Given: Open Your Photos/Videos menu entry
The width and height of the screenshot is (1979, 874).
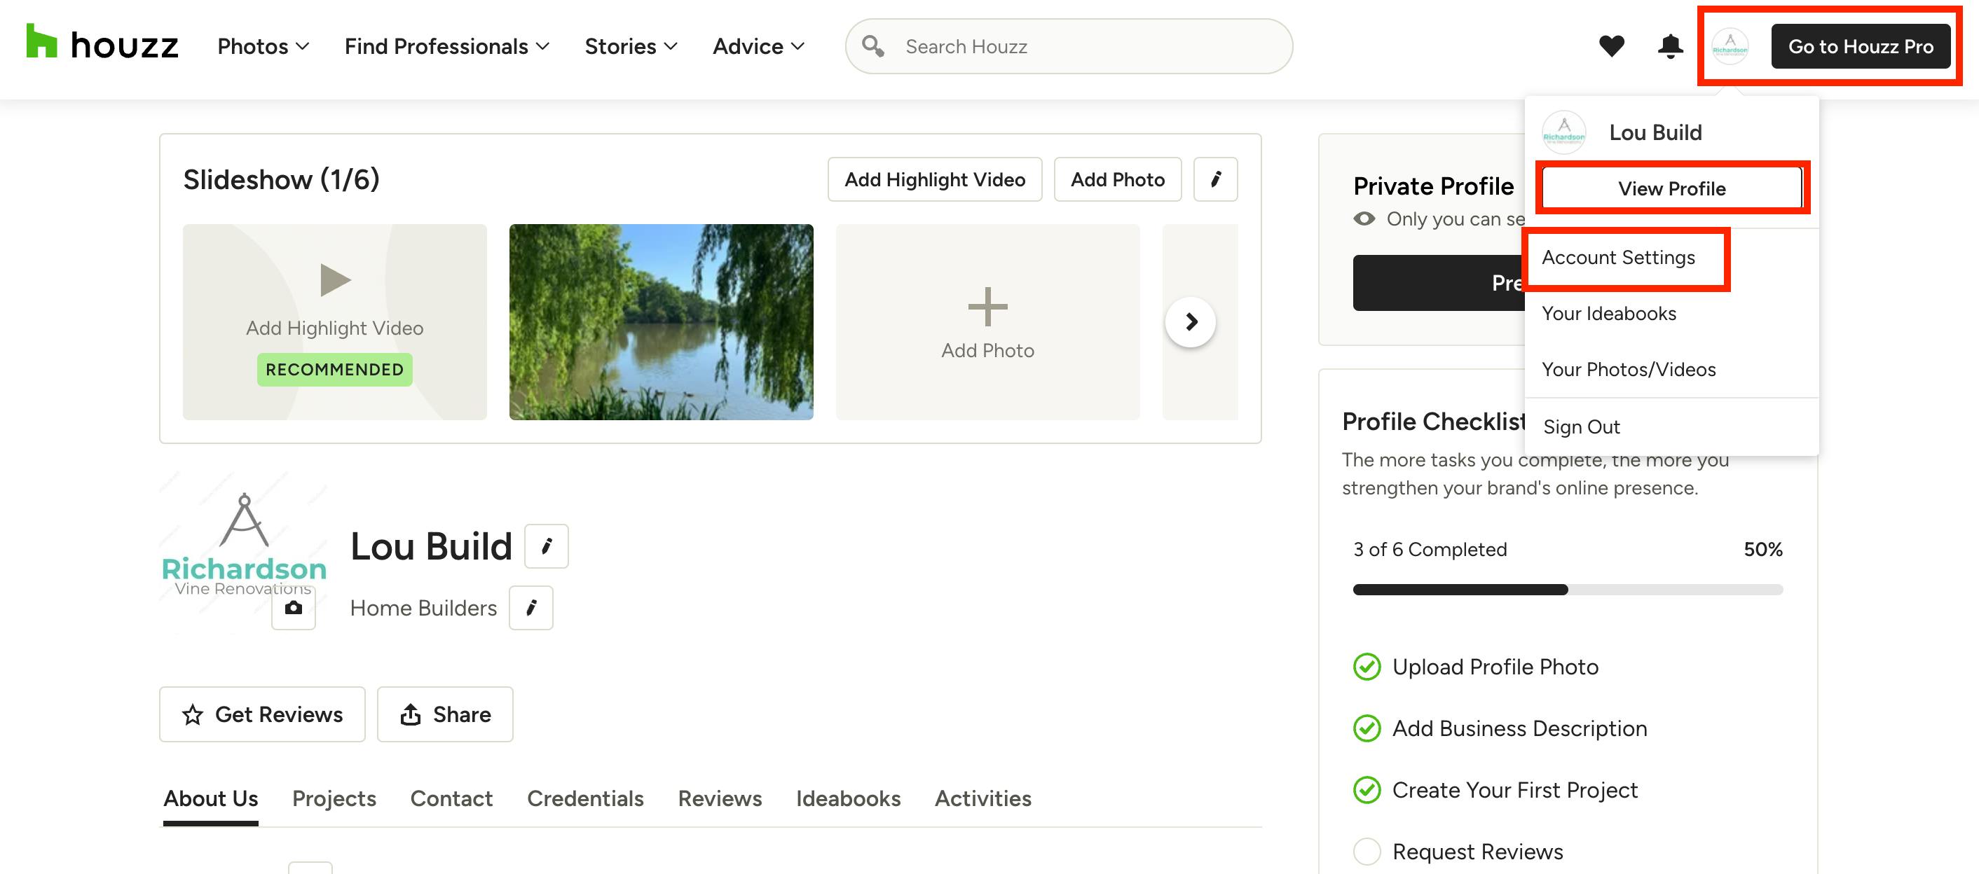Looking at the screenshot, I should (1629, 370).
